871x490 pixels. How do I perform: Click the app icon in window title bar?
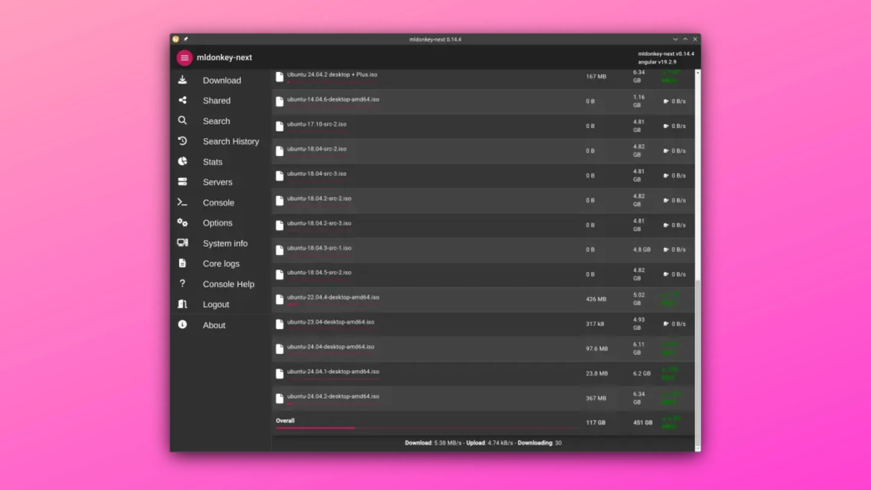pos(175,39)
